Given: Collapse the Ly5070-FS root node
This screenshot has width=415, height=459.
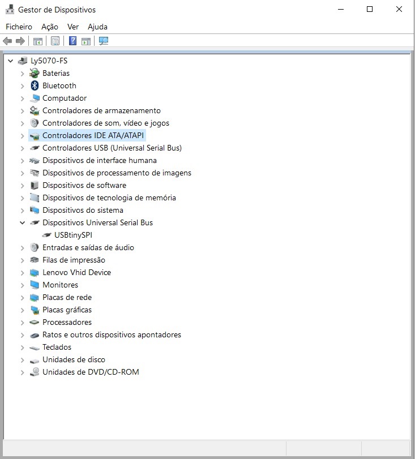Looking at the screenshot, I should click(11, 61).
